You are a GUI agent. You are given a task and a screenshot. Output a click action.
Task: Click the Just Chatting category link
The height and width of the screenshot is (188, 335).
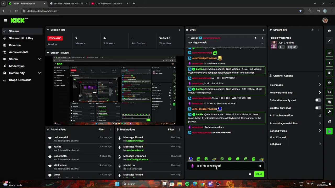pos(286,43)
